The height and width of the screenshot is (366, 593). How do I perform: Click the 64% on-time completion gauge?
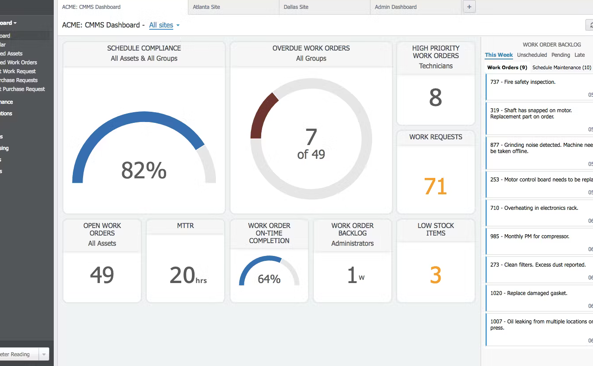point(269,272)
